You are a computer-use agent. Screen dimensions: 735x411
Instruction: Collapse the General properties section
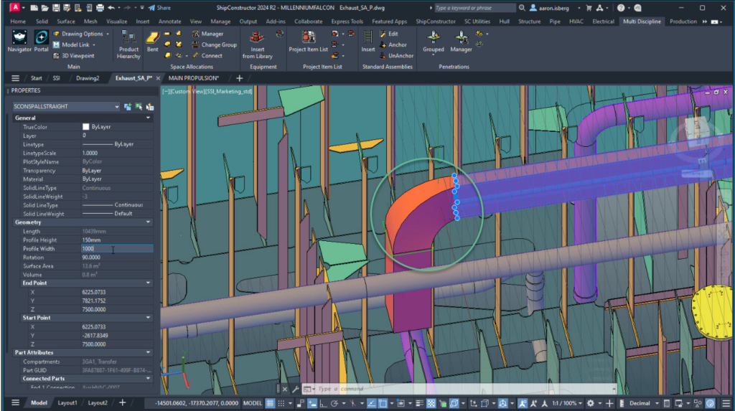(149, 118)
